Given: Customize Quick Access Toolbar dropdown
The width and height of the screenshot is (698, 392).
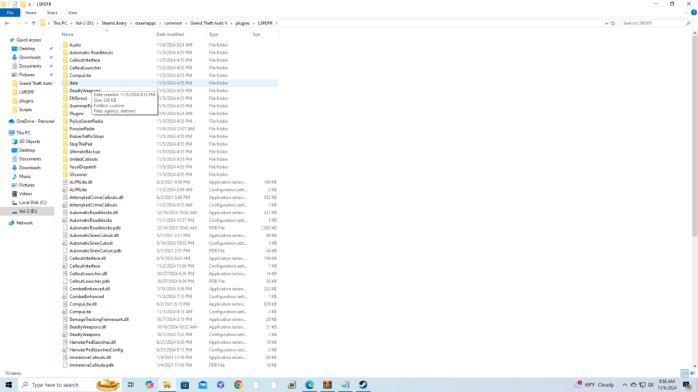Looking at the screenshot, I should [30, 4].
